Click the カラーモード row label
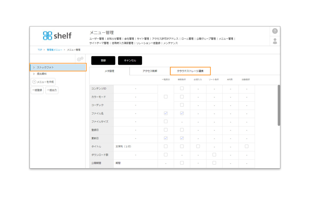 click(99, 97)
